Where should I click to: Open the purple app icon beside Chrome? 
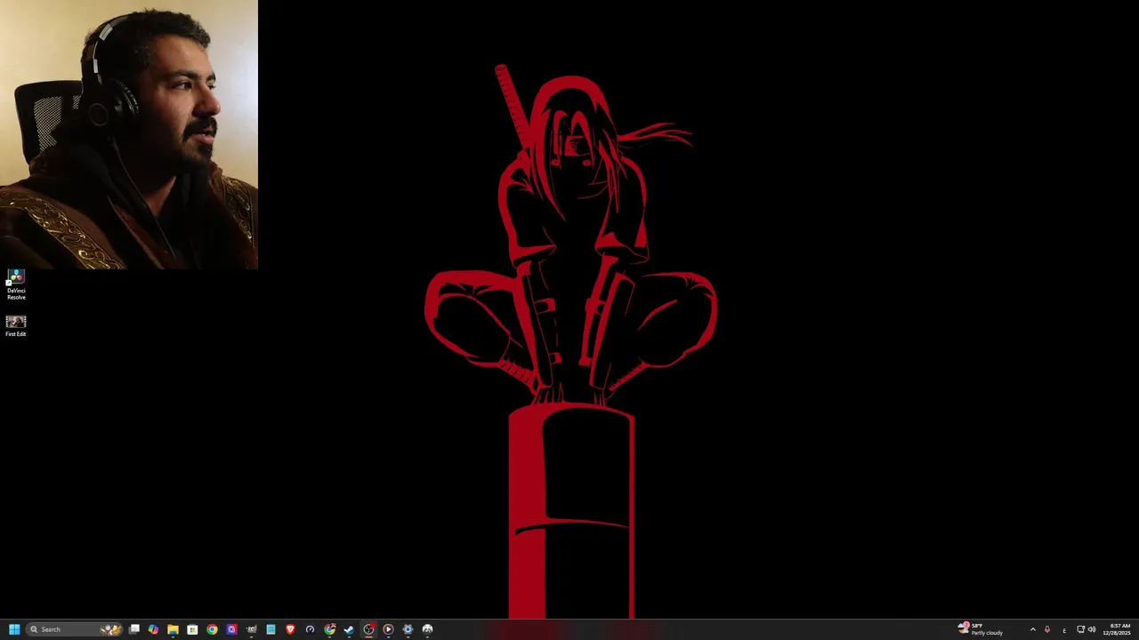pos(231,629)
